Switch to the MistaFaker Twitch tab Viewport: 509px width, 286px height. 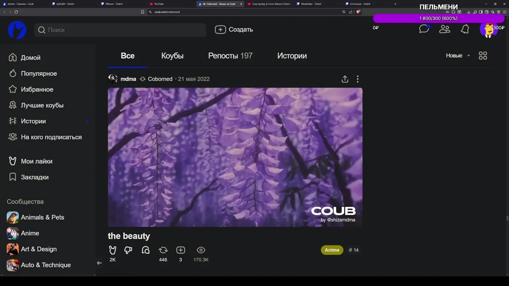[x=318, y=4]
